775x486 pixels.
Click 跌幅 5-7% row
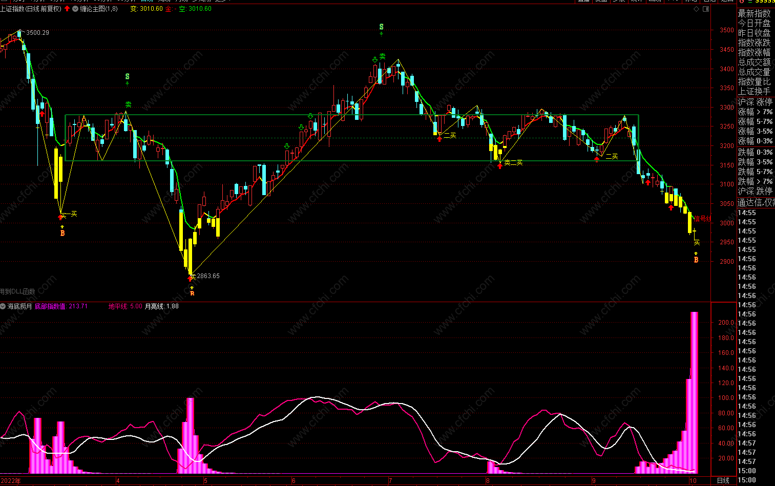[756, 172]
